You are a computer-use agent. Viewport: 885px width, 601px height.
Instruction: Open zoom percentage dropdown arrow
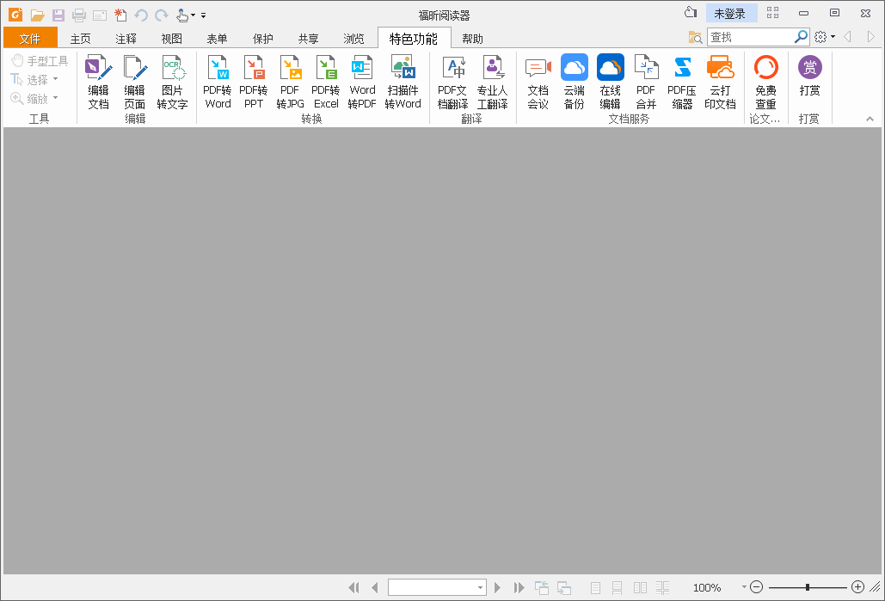(744, 587)
